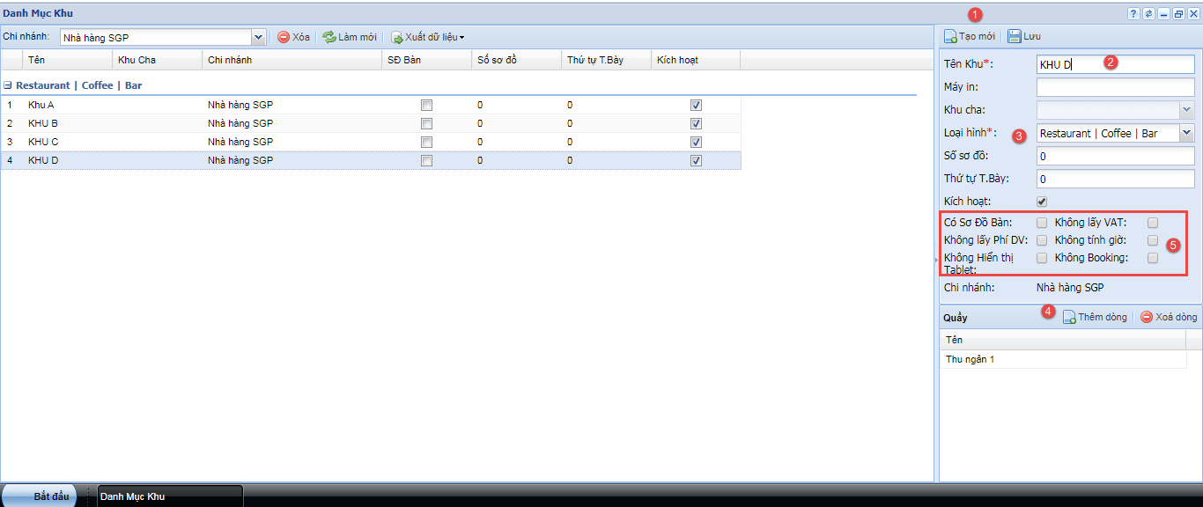Sort by the Tên column header
Image resolution: width=1203 pixels, height=507 pixels.
68,60
